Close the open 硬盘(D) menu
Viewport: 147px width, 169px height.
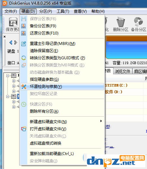click(28, 11)
